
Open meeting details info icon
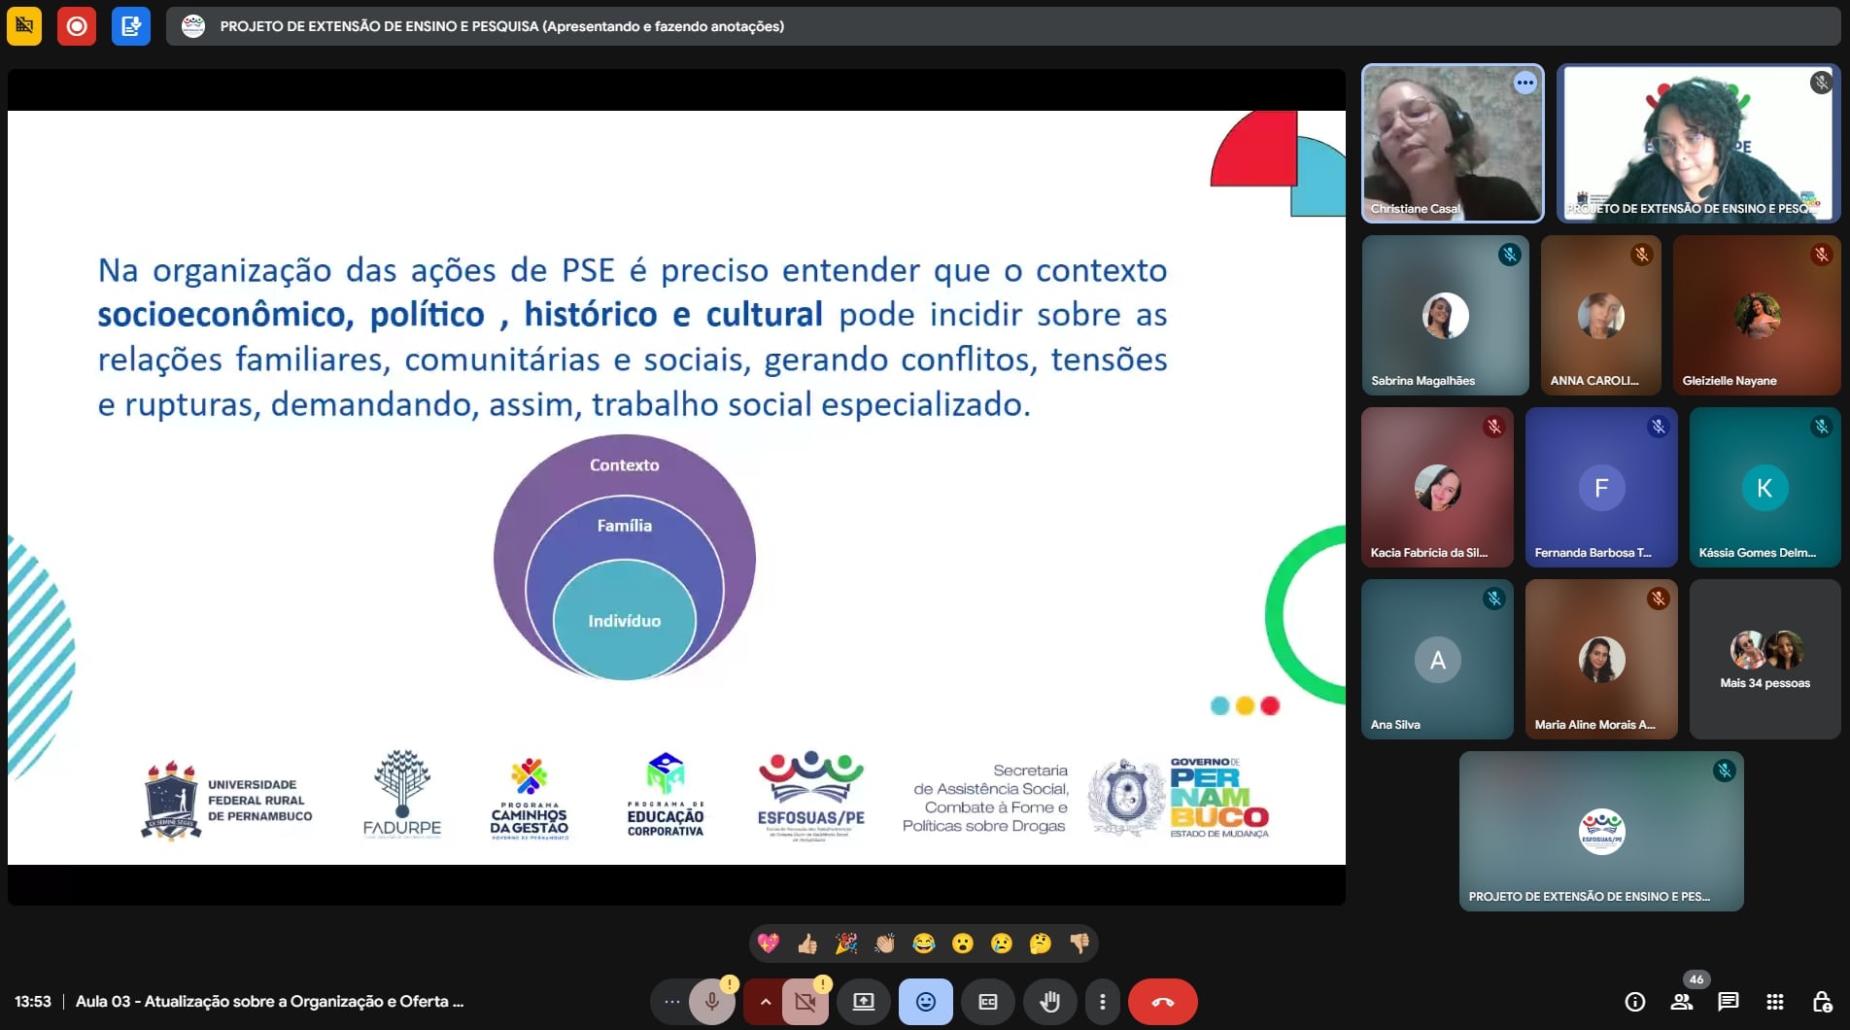(1635, 1002)
